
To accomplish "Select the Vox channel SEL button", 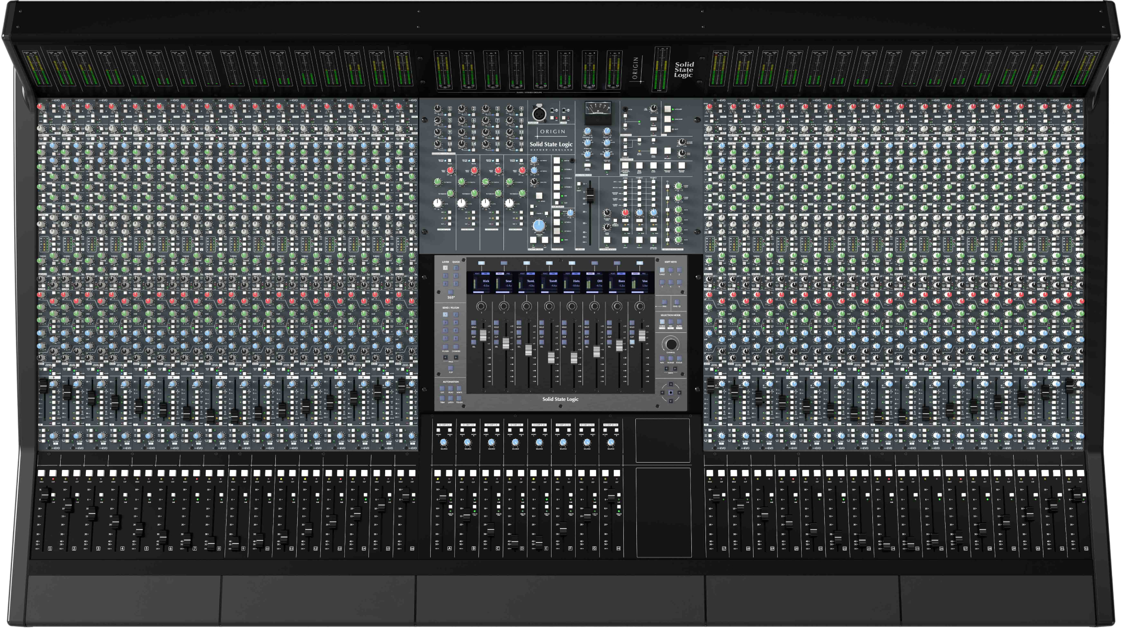I will (x=632, y=342).
